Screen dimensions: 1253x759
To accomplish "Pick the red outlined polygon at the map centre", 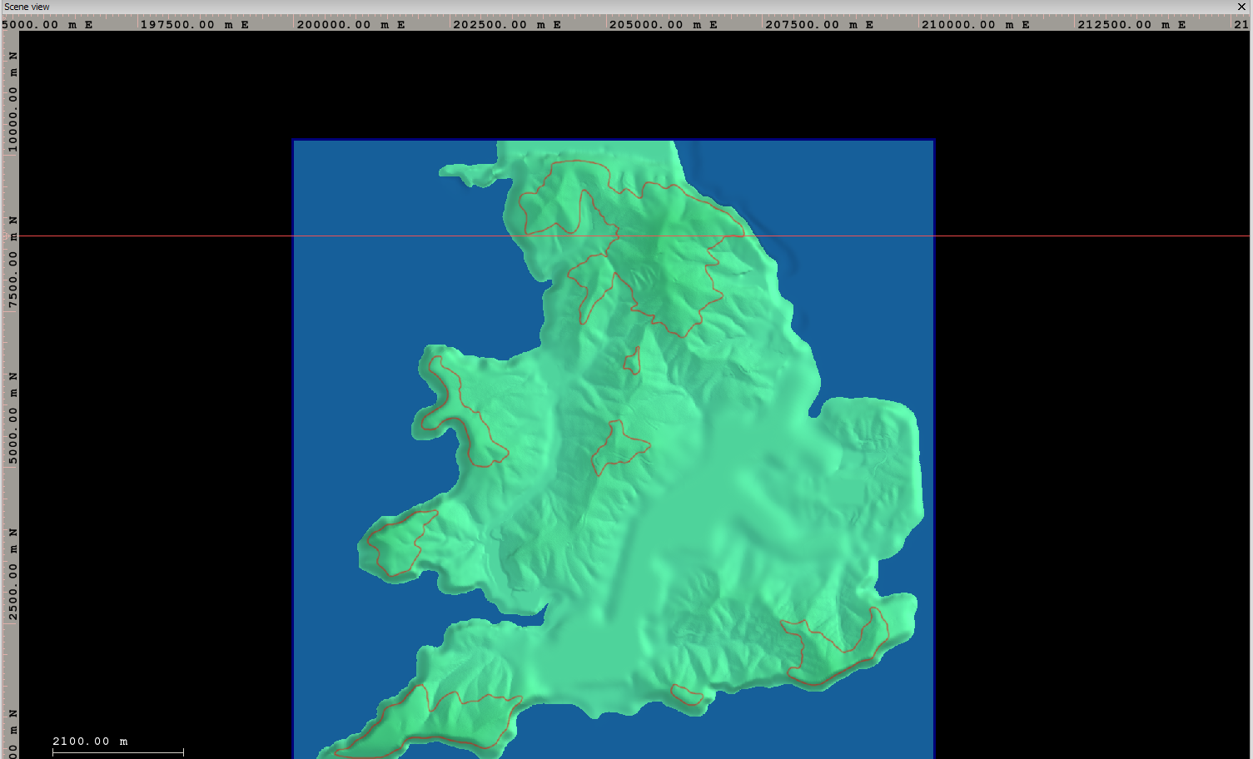I will coord(618,447).
